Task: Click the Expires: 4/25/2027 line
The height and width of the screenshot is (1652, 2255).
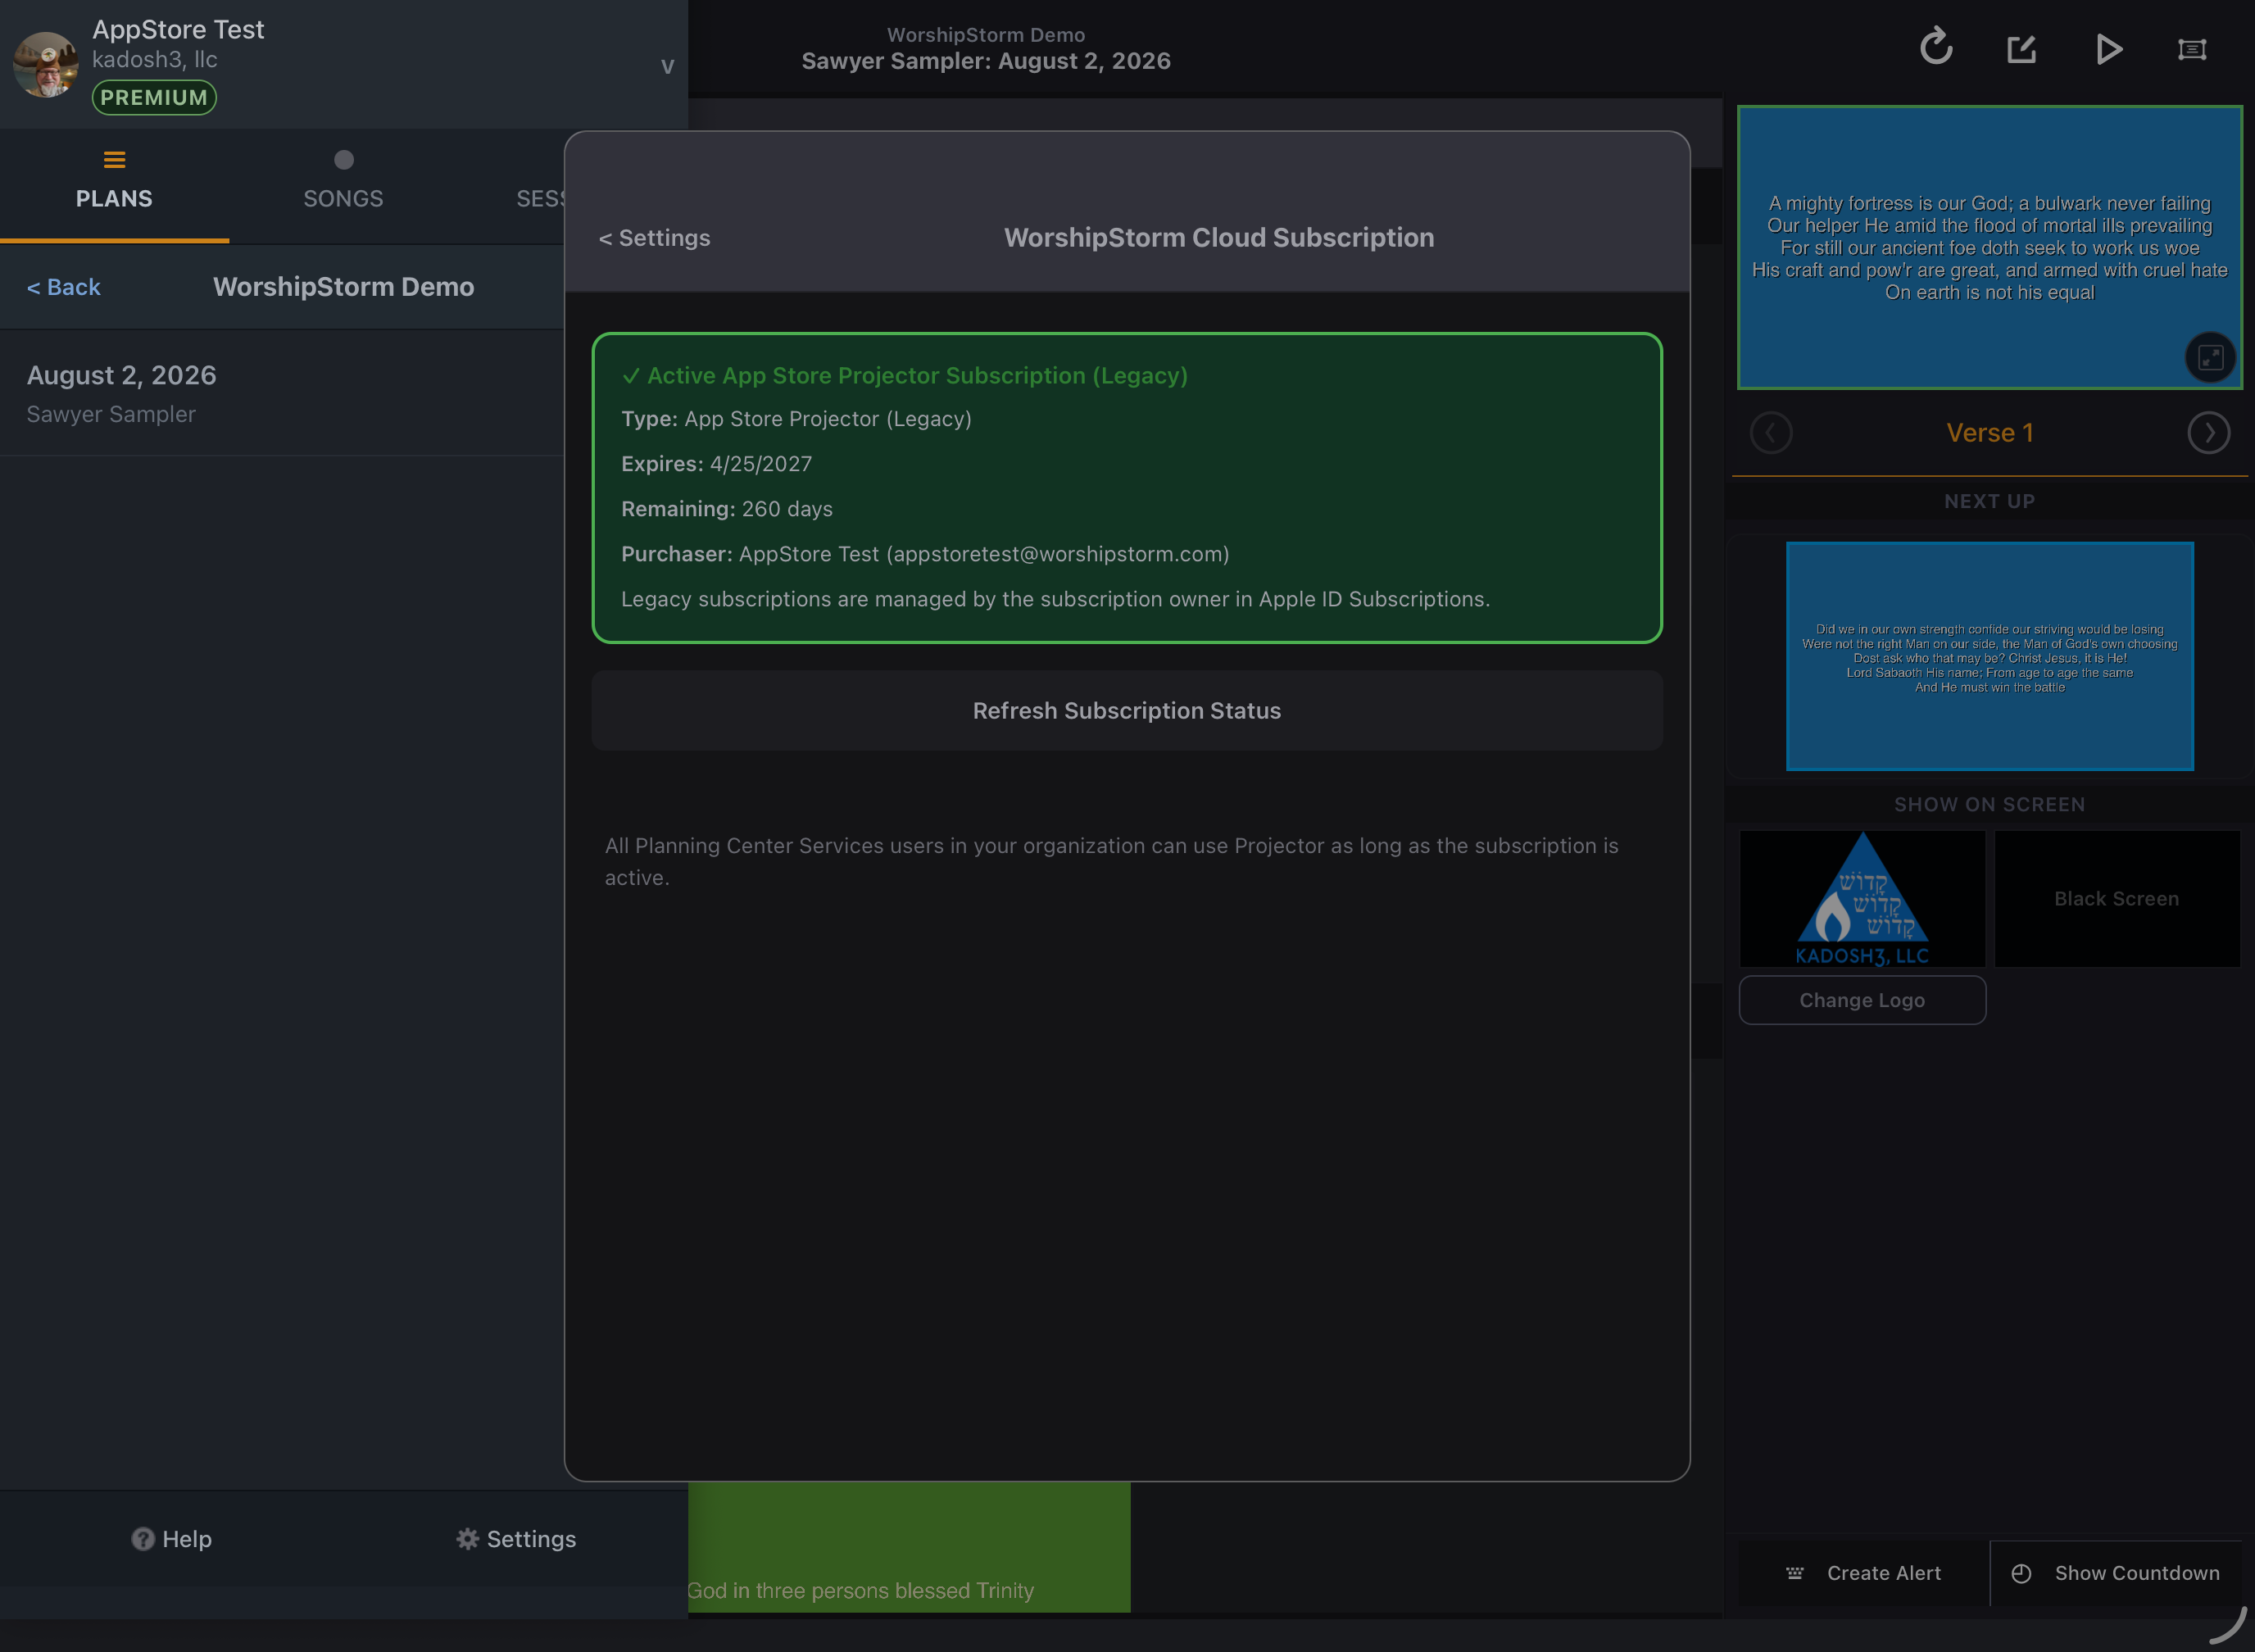Action: pos(716,464)
